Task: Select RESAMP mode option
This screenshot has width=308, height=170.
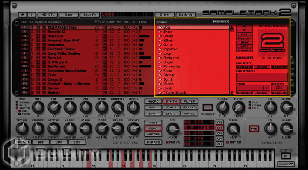Action: coord(17,103)
